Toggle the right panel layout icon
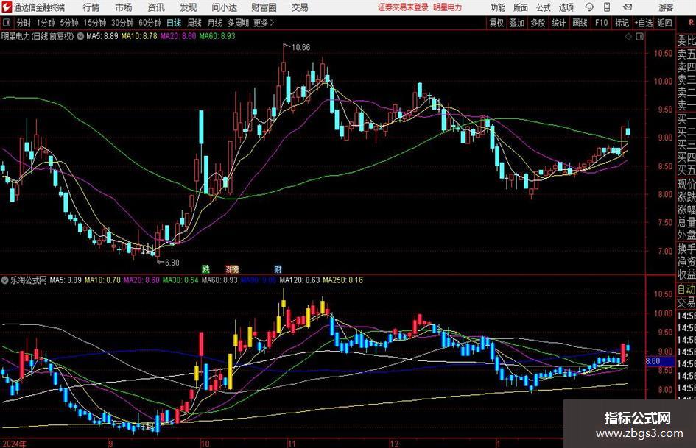The image size is (696, 448). (x=639, y=37)
